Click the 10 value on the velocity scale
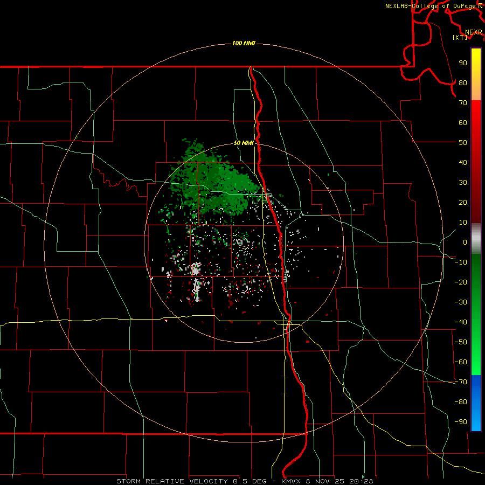 coord(463,223)
